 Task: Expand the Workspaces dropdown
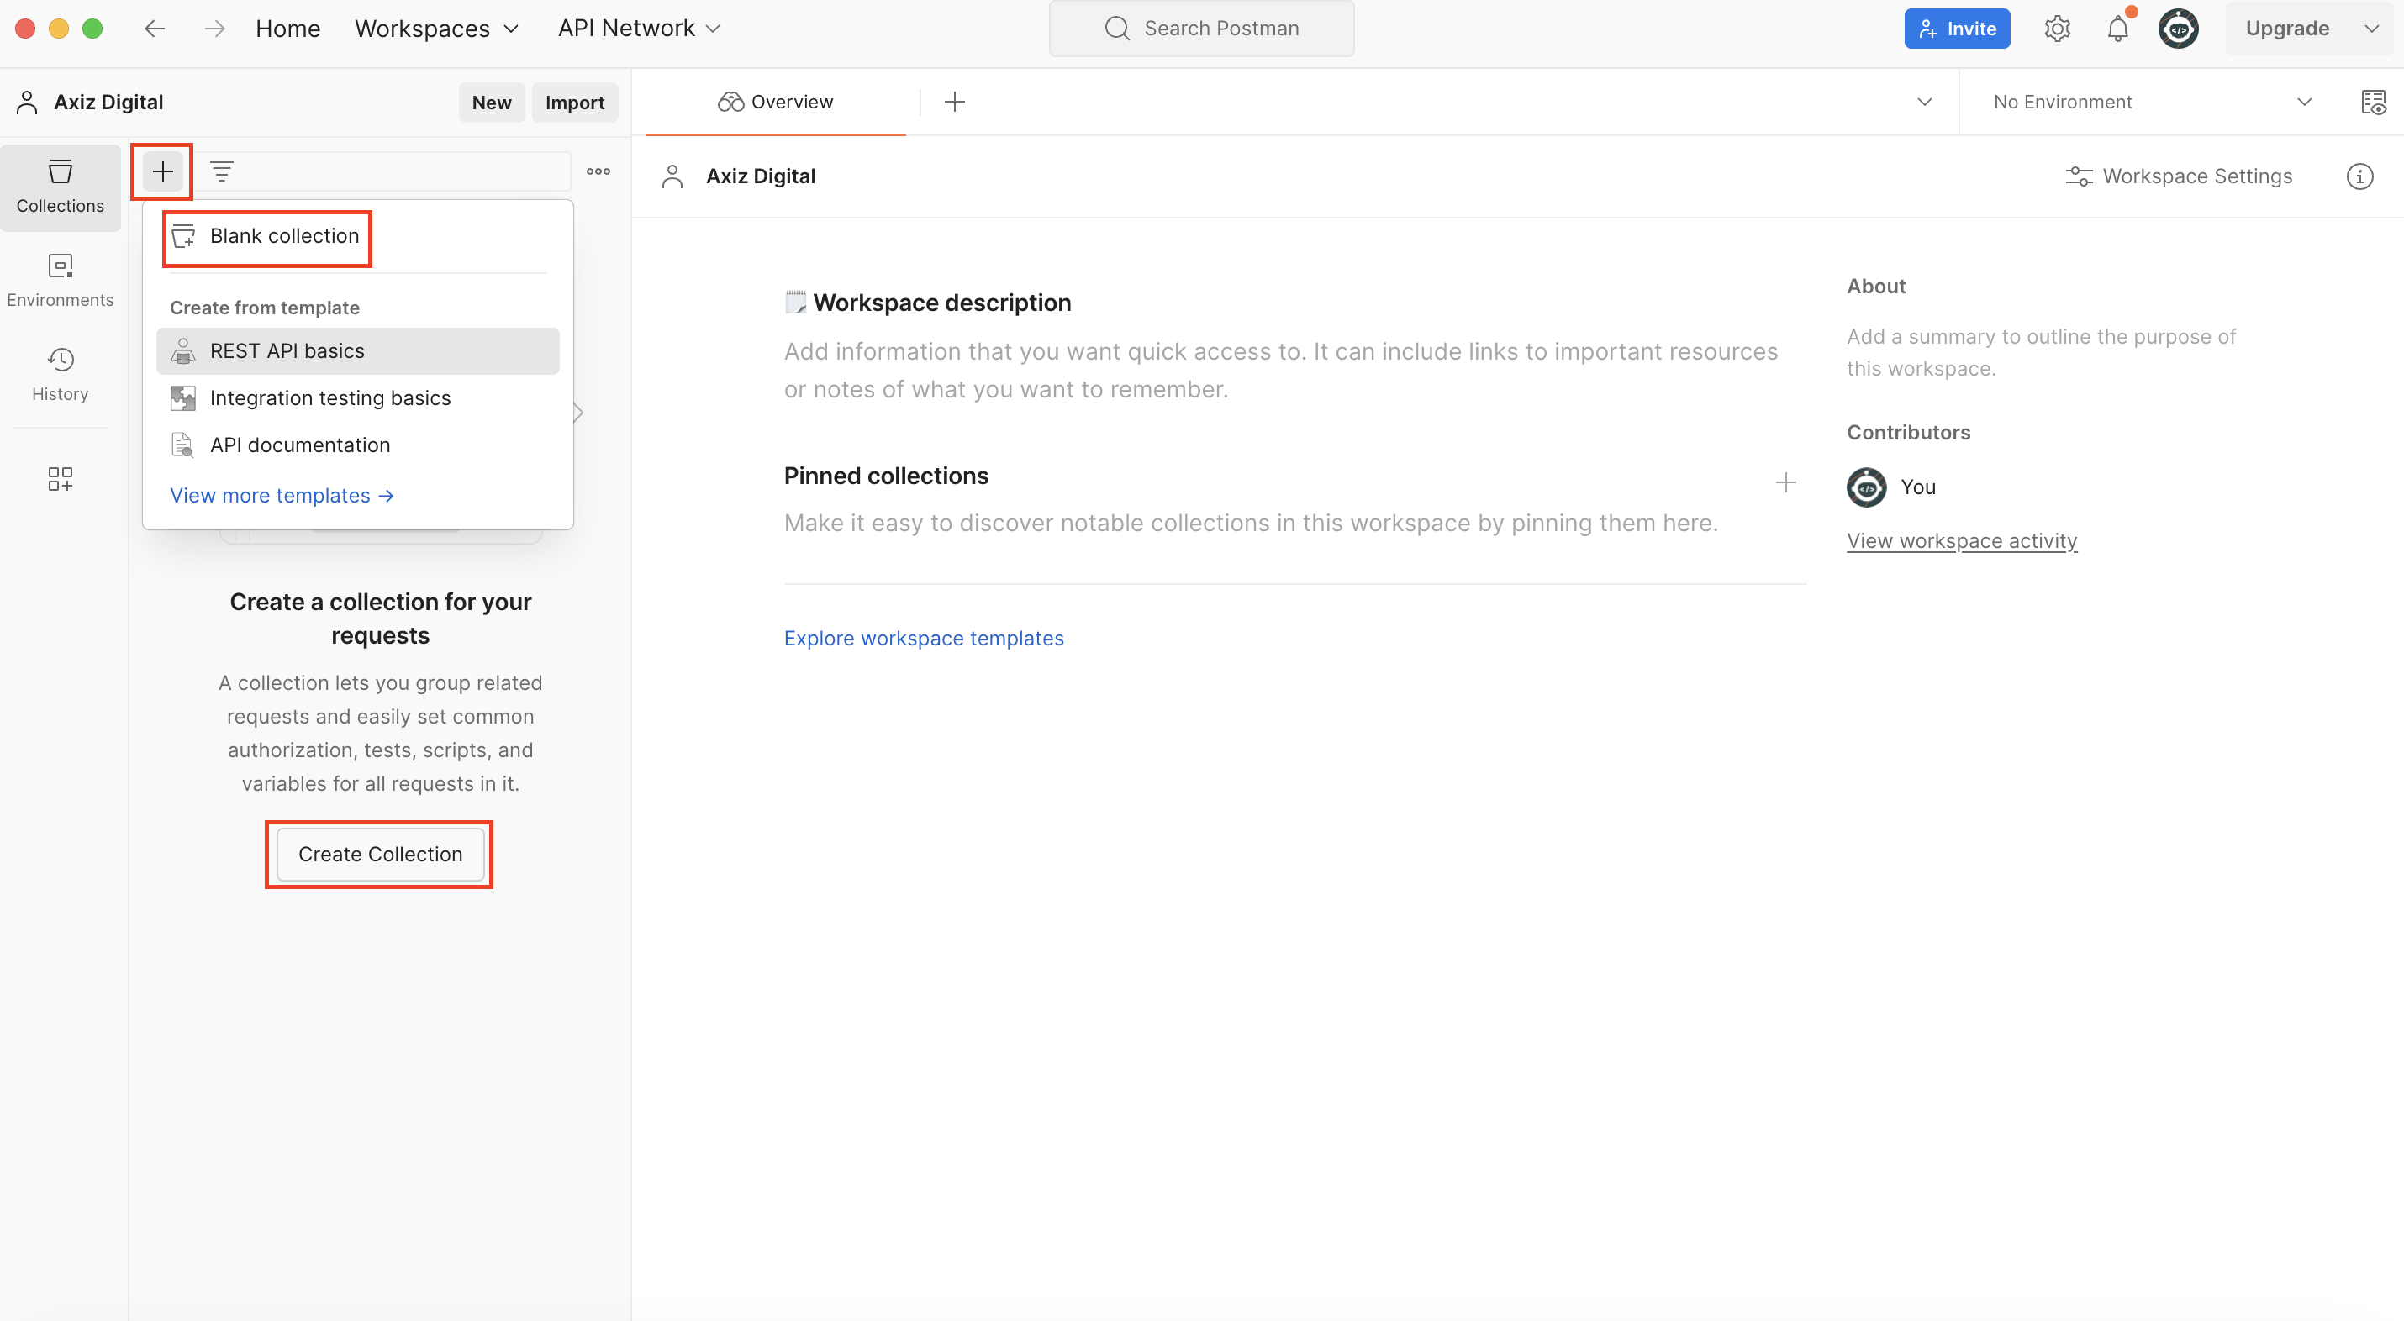pyautogui.click(x=435, y=29)
